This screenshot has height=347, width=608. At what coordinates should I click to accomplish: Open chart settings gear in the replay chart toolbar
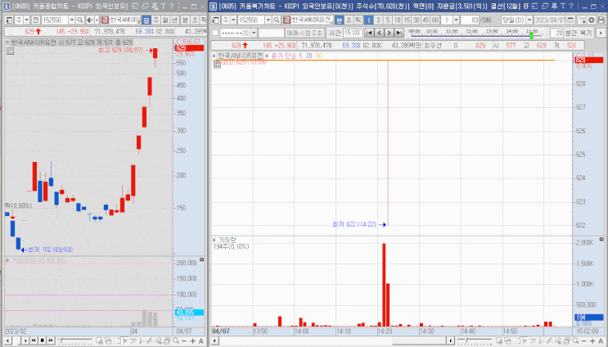tap(592, 20)
